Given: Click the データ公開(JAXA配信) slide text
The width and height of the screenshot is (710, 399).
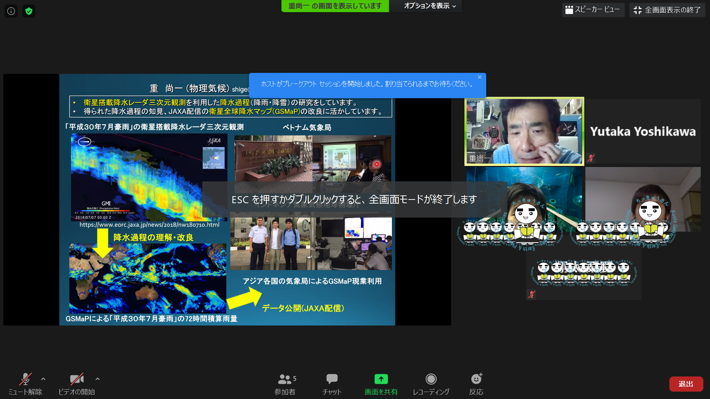Looking at the screenshot, I should (303, 308).
